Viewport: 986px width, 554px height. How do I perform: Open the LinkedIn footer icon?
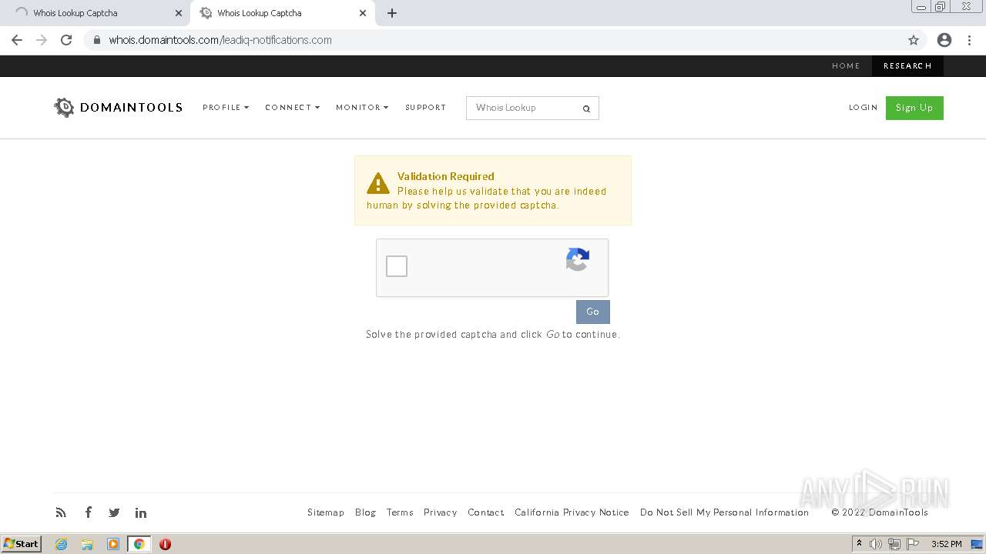(x=141, y=512)
